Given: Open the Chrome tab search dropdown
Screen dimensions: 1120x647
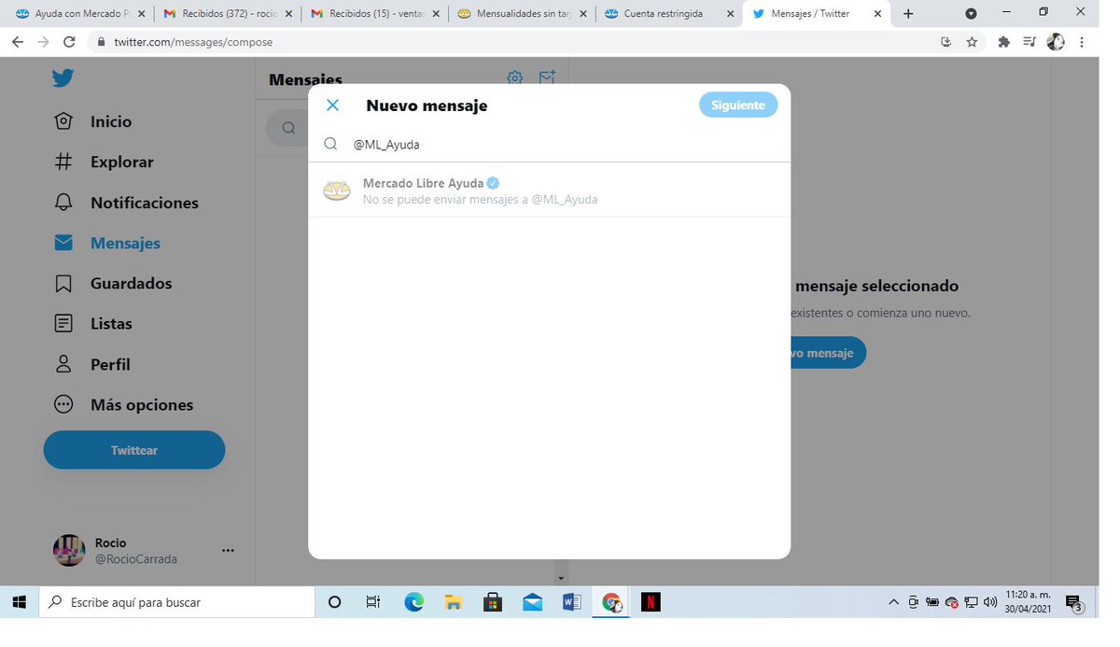Looking at the screenshot, I should tap(971, 13).
